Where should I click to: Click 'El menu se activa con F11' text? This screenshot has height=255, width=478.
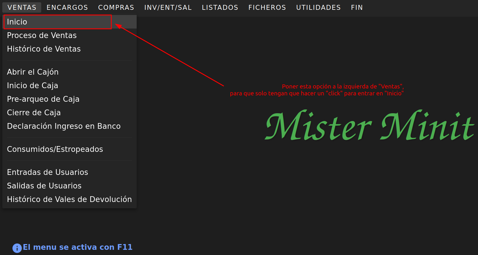[78, 247]
